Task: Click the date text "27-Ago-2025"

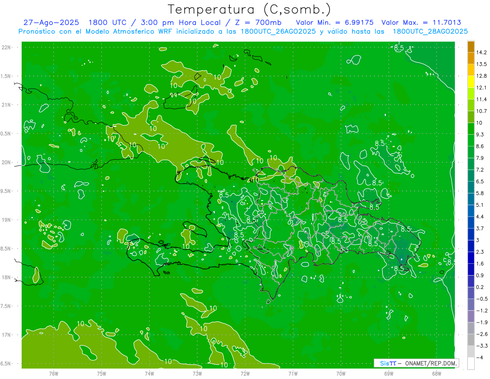Action: pyautogui.click(x=51, y=22)
